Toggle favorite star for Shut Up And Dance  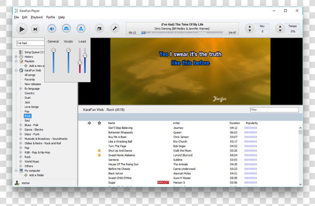[99, 151]
